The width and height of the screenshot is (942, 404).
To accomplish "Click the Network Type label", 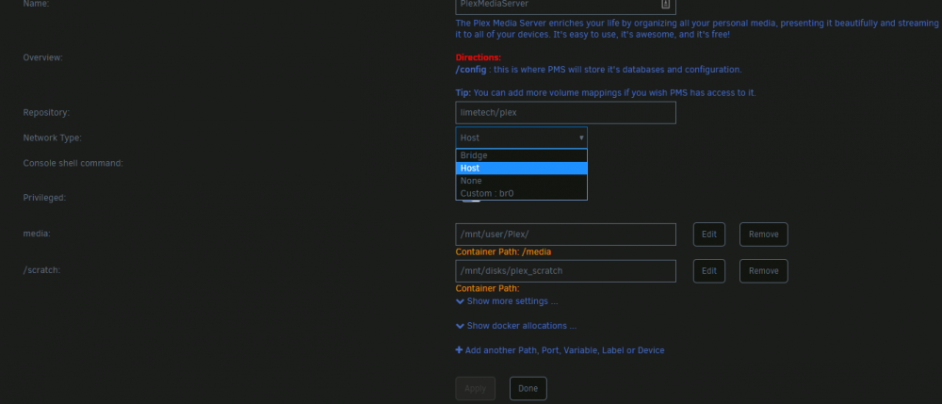I will coord(52,137).
